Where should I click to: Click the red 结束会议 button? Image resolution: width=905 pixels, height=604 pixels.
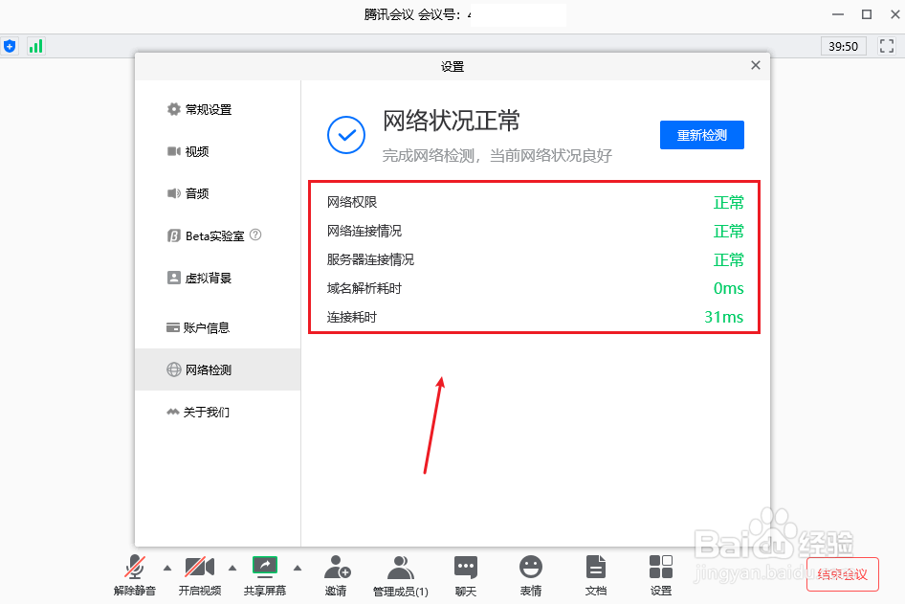click(x=843, y=574)
